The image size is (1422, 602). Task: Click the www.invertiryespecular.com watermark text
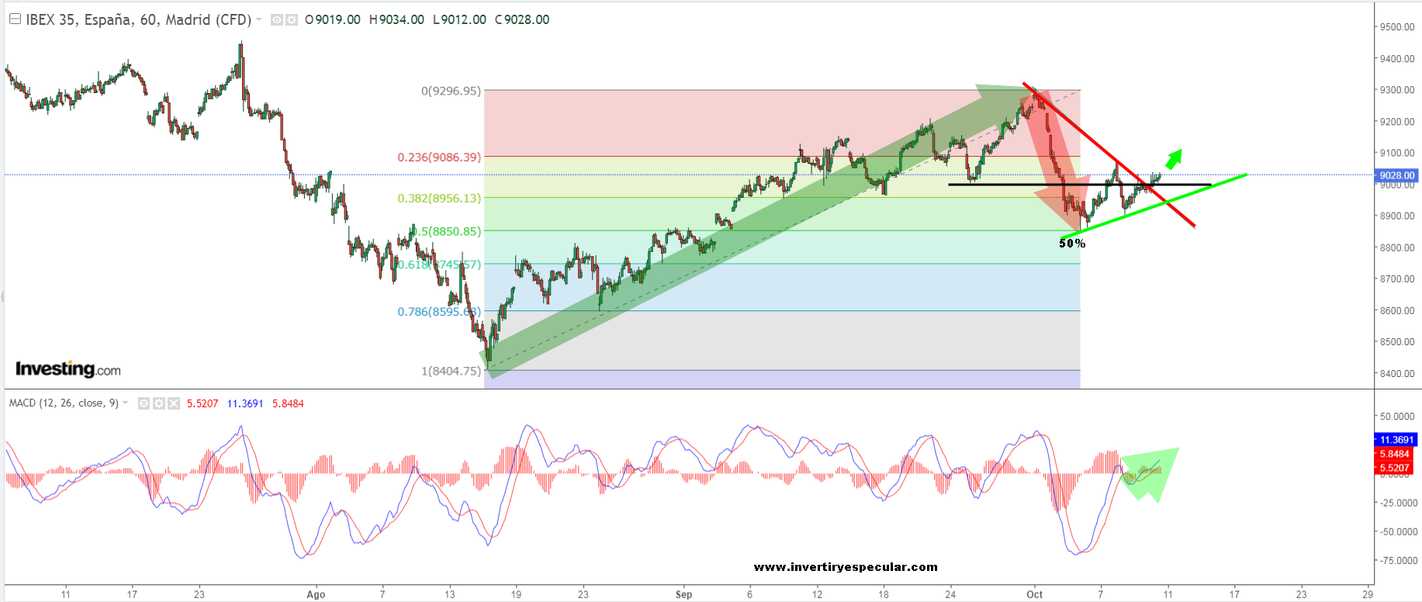pyautogui.click(x=846, y=567)
